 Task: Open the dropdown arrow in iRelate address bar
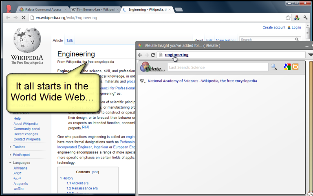pos(310,55)
